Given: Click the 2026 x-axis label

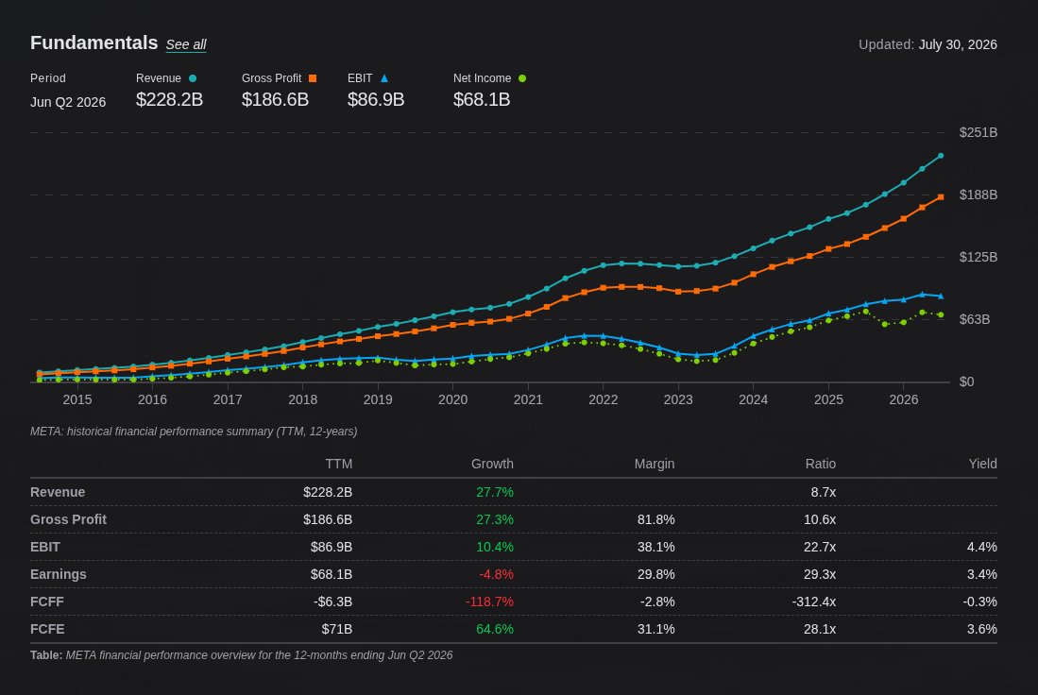Looking at the screenshot, I should pyautogui.click(x=904, y=399).
